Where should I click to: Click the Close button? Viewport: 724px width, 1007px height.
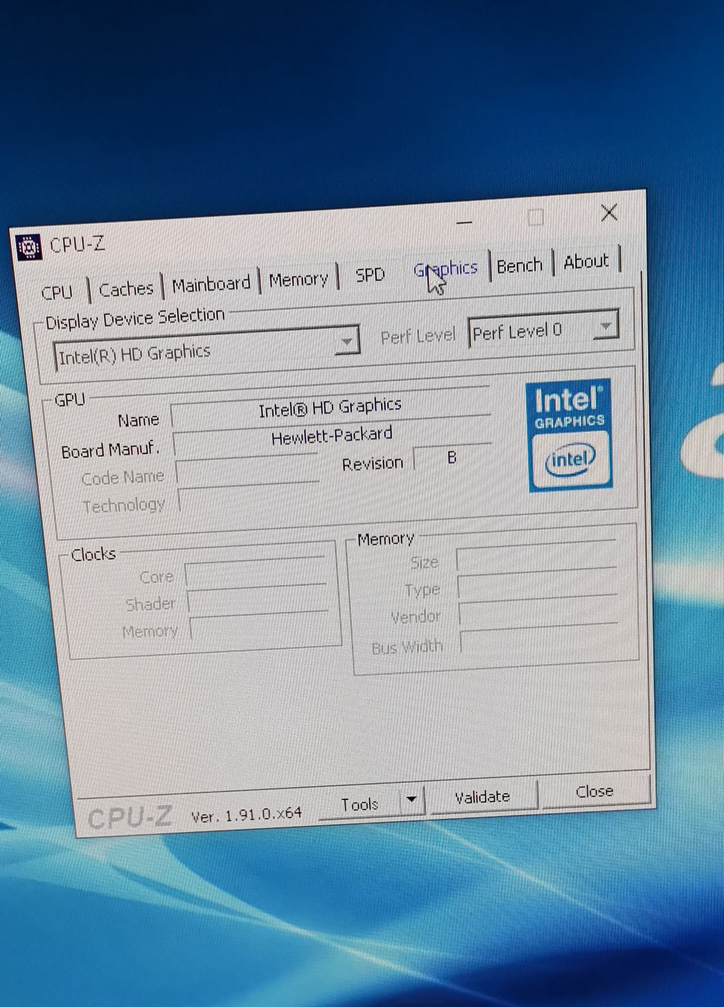(595, 791)
